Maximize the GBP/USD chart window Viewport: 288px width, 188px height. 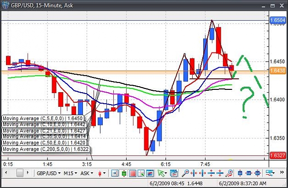[272, 6]
